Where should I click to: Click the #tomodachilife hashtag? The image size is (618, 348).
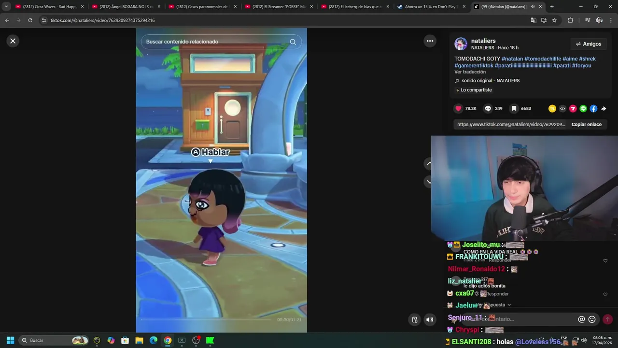pyautogui.click(x=543, y=59)
